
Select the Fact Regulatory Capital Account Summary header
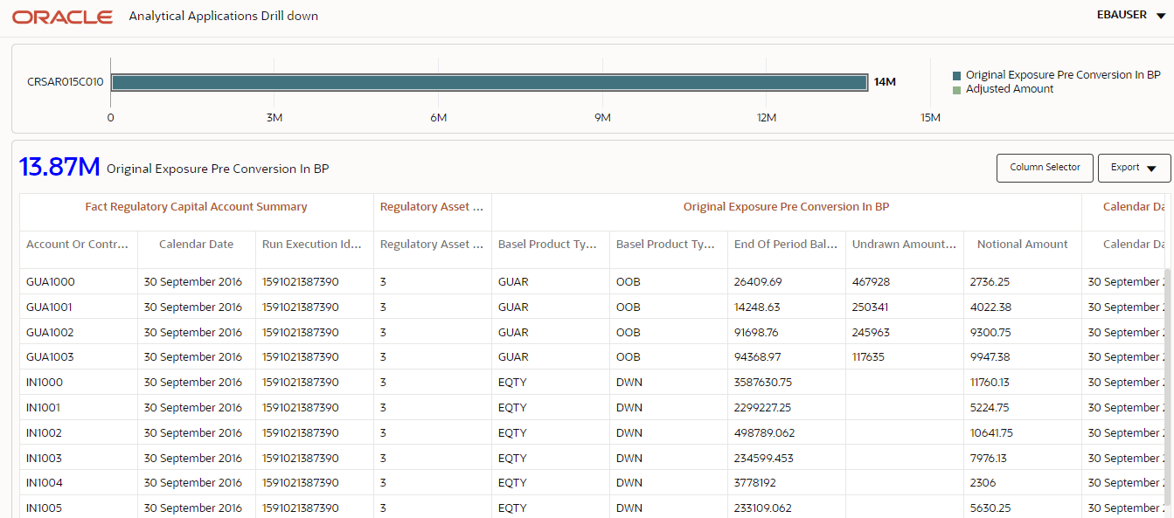coord(196,207)
